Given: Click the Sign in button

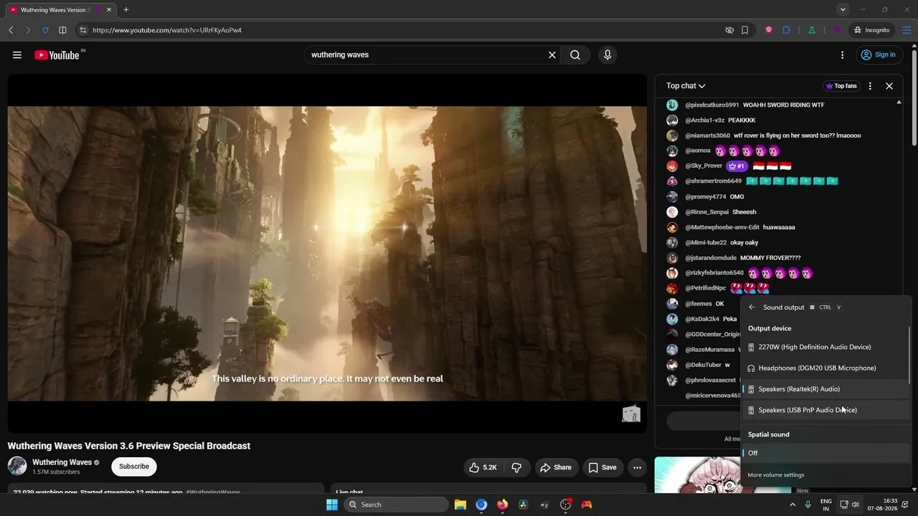Looking at the screenshot, I should [x=879, y=55].
